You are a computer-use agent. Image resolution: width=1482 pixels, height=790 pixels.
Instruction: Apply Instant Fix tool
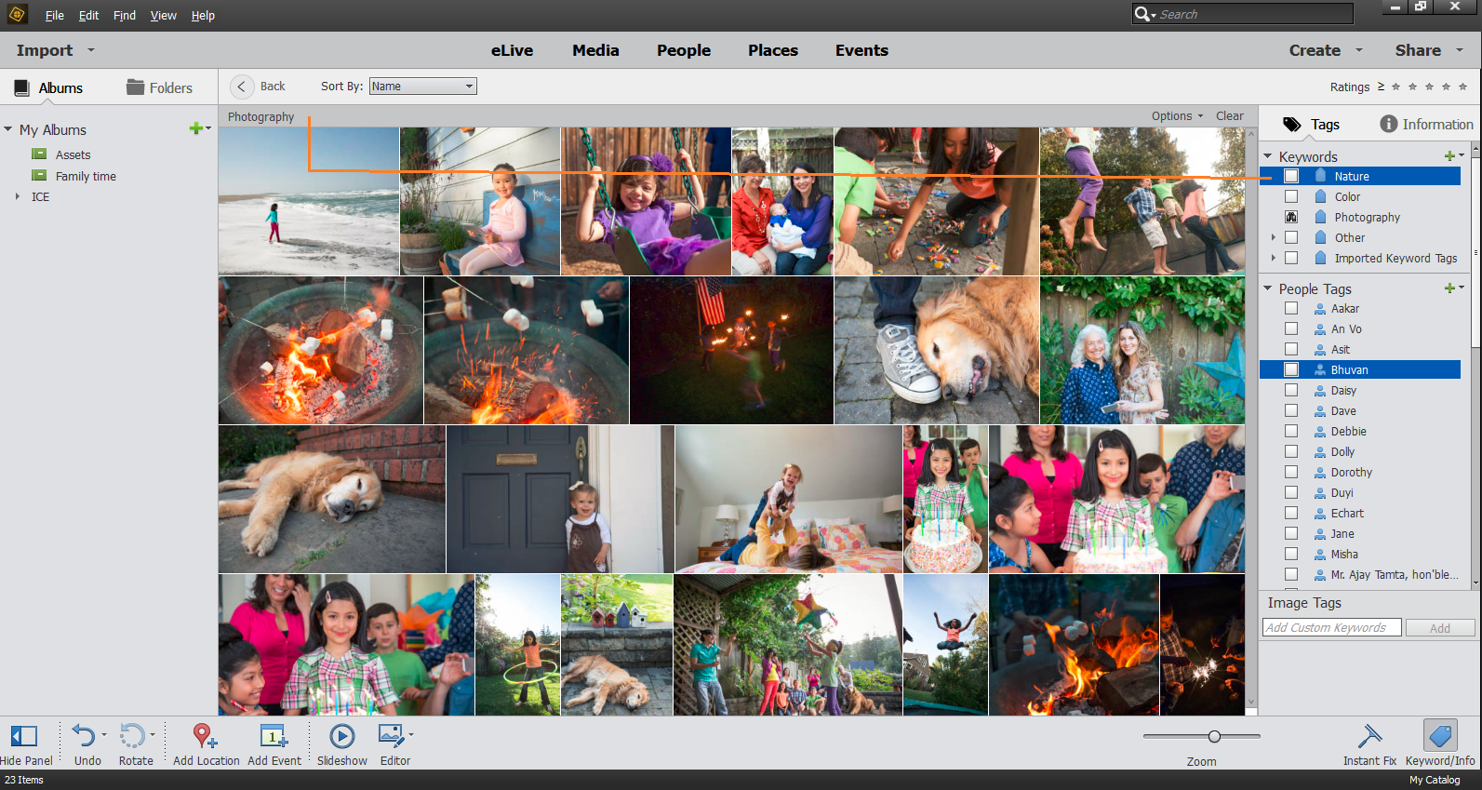1369,736
